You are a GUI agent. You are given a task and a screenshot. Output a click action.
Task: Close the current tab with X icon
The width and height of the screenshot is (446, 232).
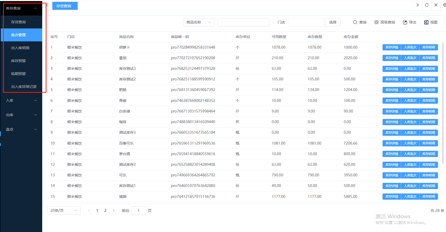436,5
